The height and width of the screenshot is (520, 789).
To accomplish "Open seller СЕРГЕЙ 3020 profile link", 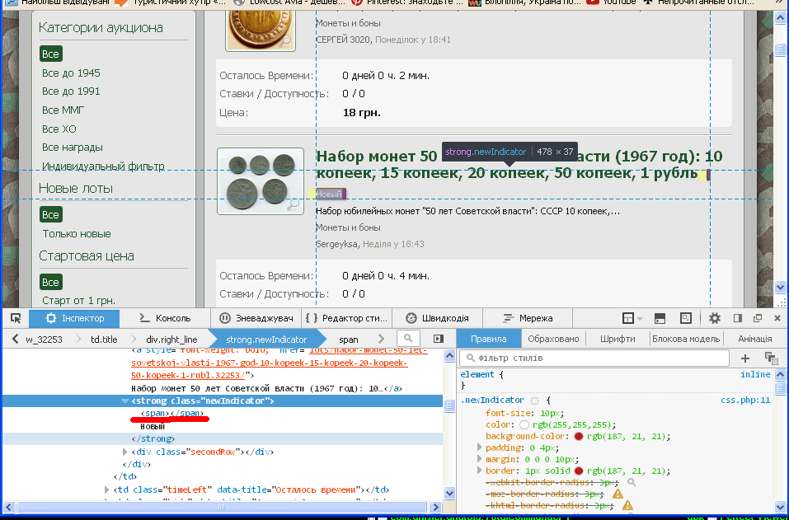I will [343, 40].
